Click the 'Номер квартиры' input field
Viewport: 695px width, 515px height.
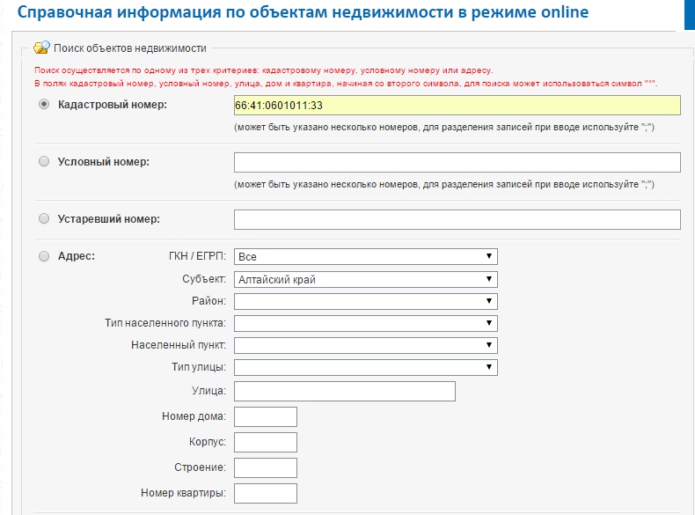(266, 493)
